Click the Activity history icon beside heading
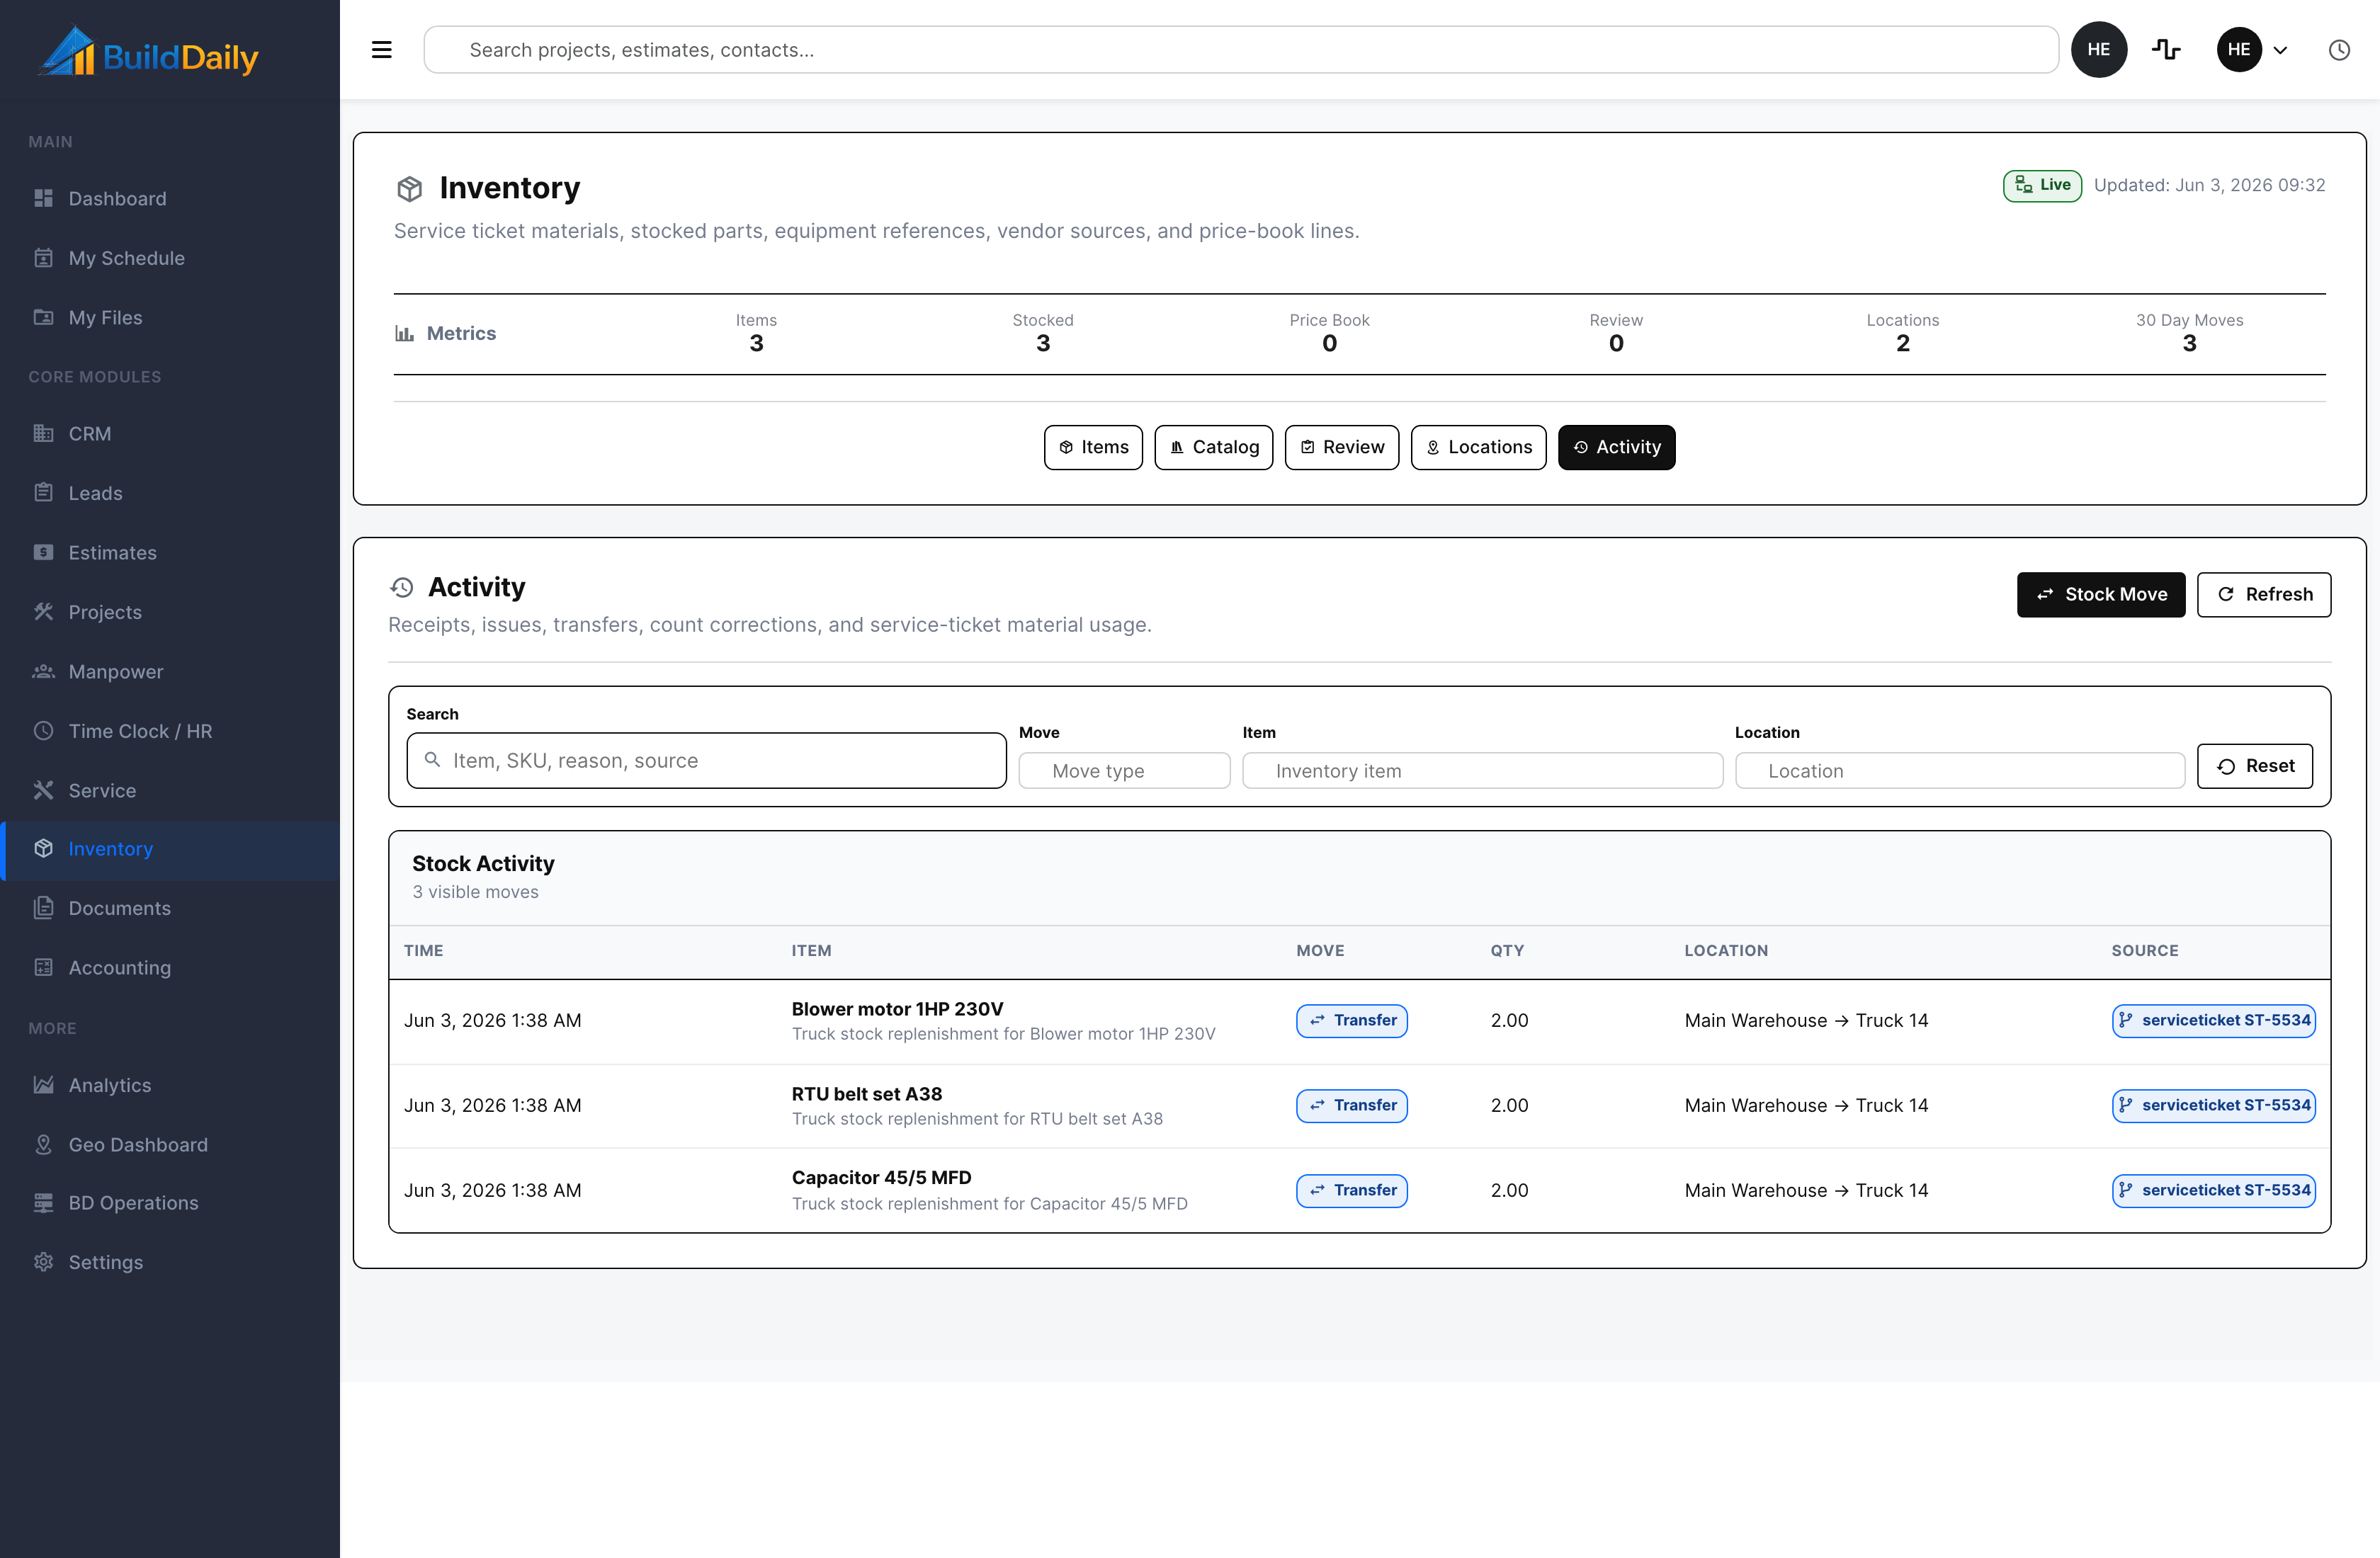The image size is (2380, 1558). click(402, 587)
